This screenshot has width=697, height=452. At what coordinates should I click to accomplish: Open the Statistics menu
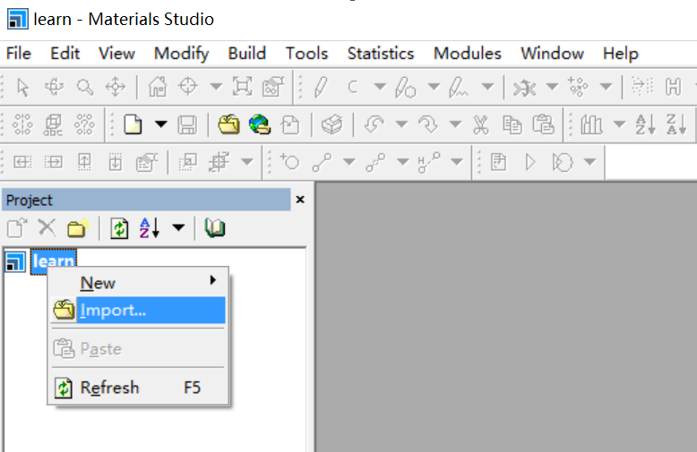tap(381, 54)
